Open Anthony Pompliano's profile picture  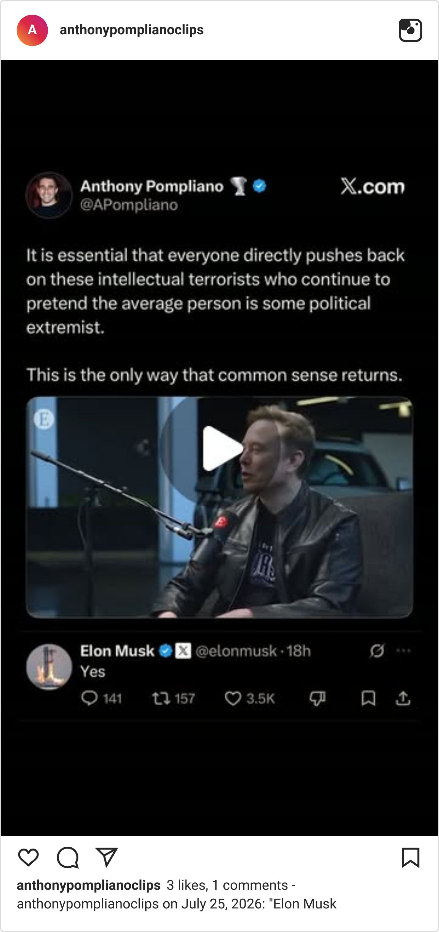pyautogui.click(x=49, y=195)
